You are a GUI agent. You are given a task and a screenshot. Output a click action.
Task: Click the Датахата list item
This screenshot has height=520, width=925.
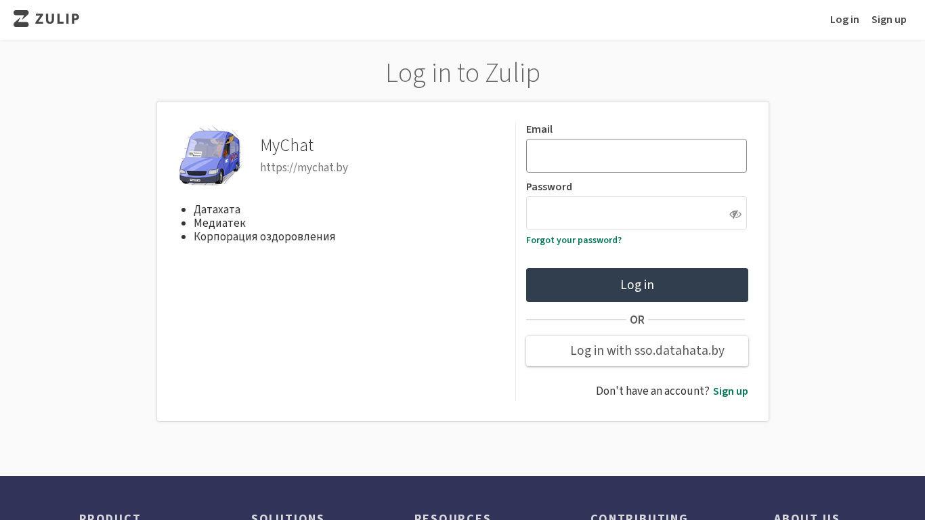pyautogui.click(x=217, y=209)
